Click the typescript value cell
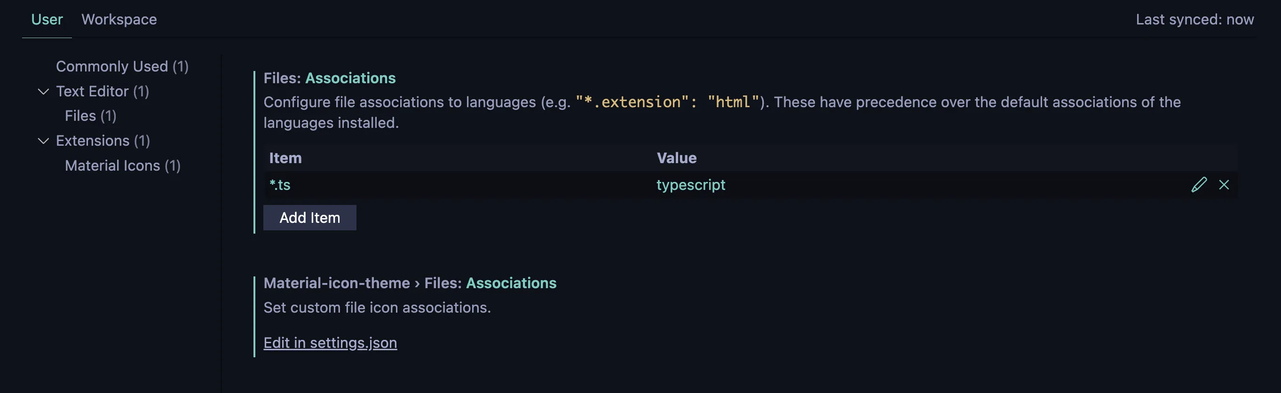 tap(690, 185)
